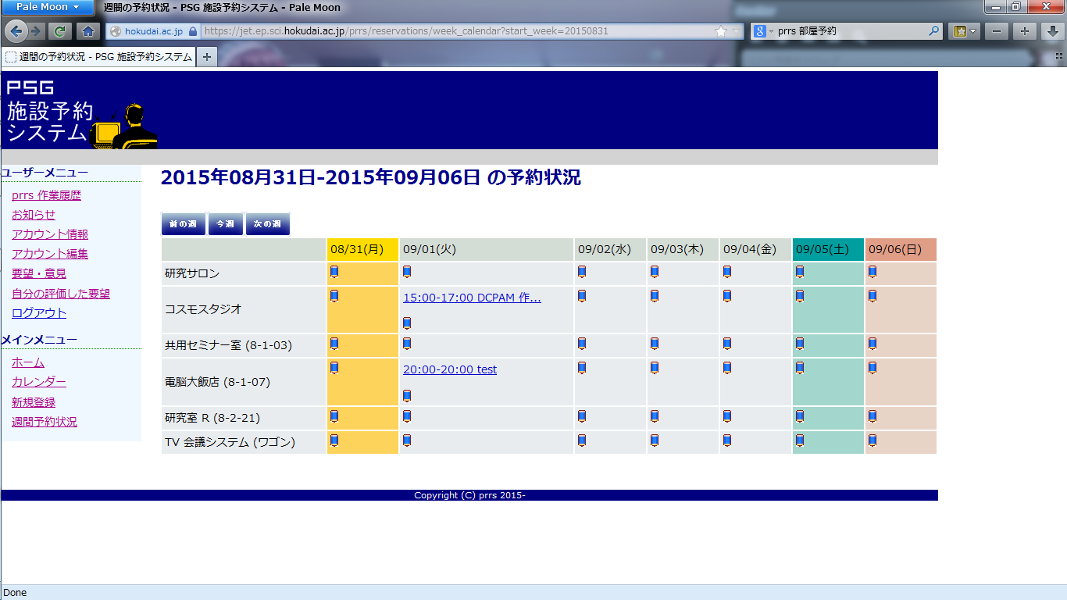Add reservation for TV 会議システム on 09/06
Screen dimensions: 1067x603
(x=873, y=441)
